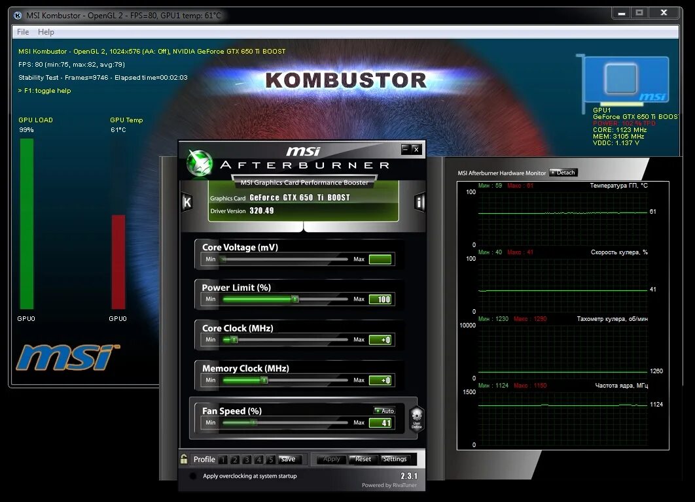
Task: Adjust the Core Voltage slider
Action: click(285, 259)
